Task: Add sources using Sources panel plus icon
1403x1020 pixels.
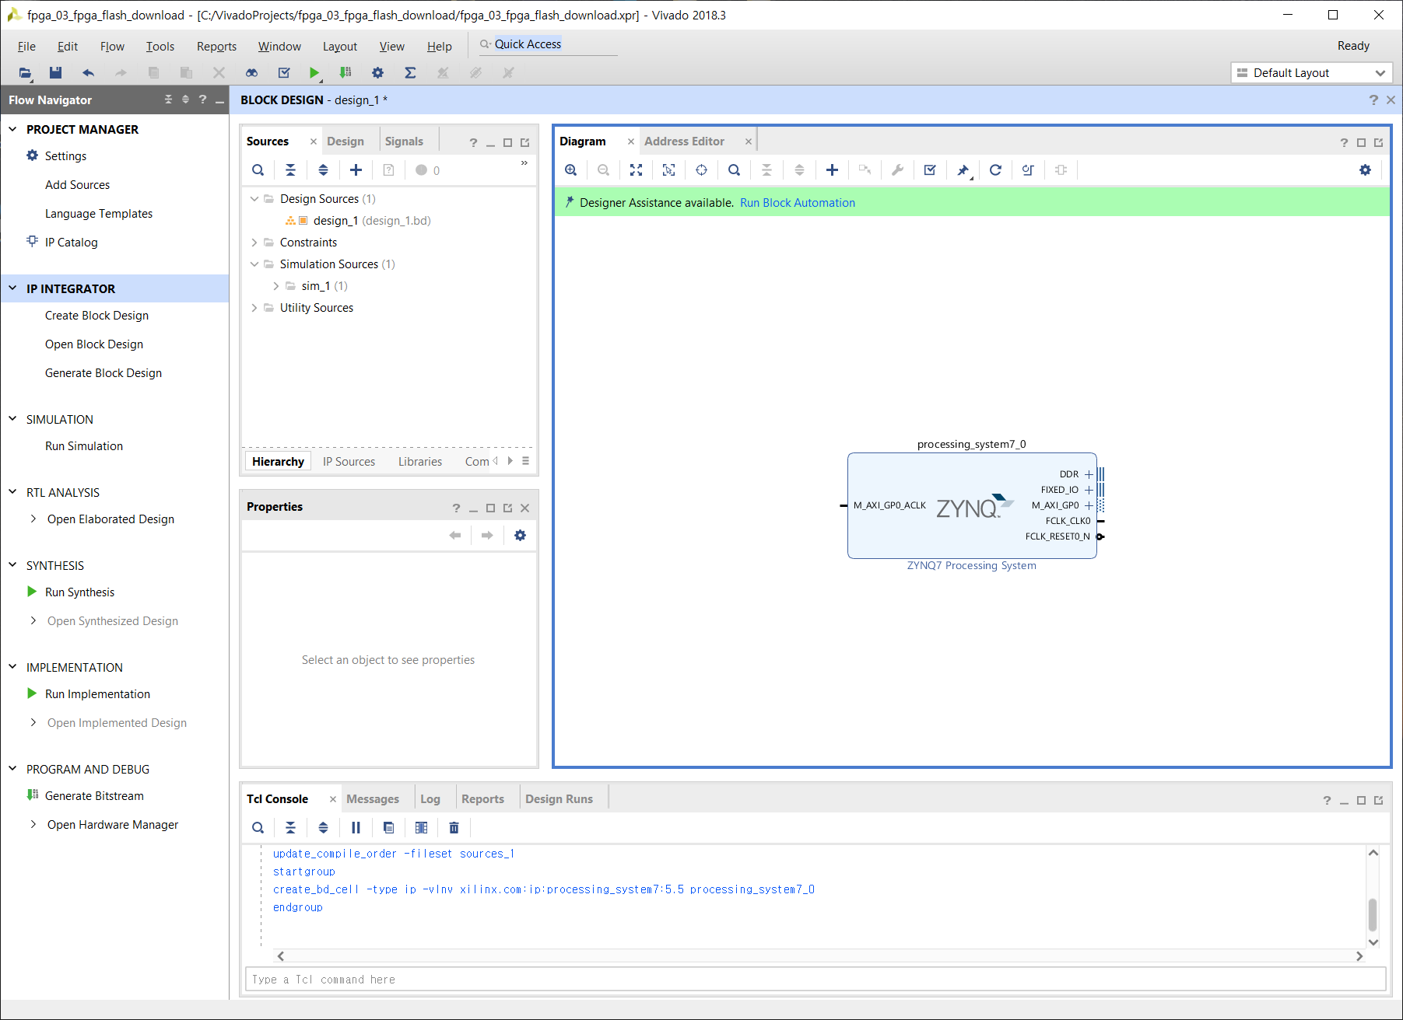Action: click(x=356, y=170)
